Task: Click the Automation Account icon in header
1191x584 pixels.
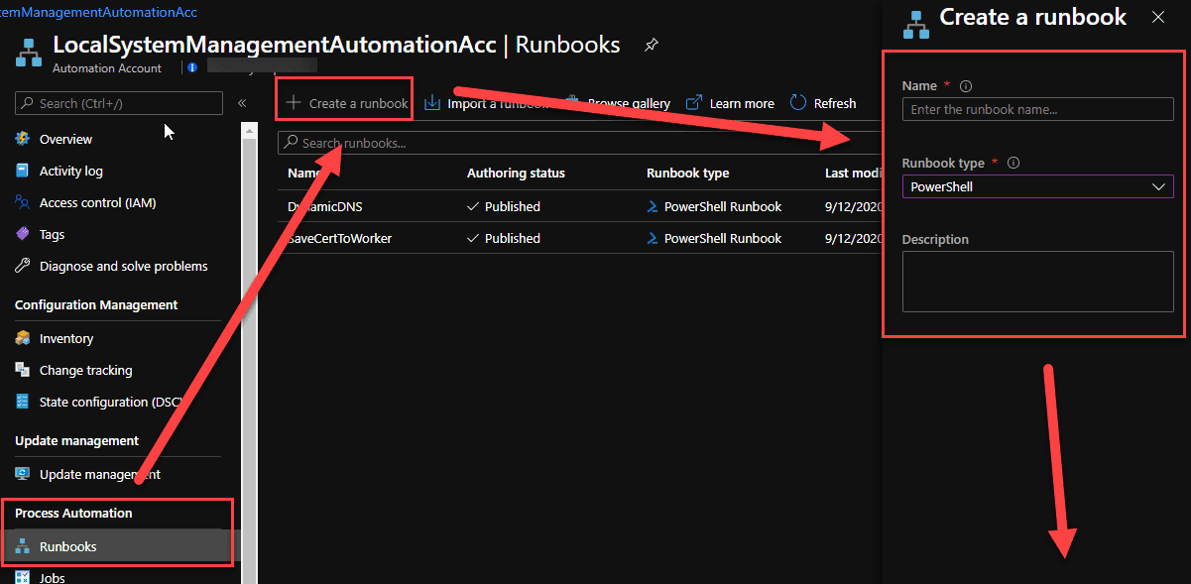Action: coord(28,54)
